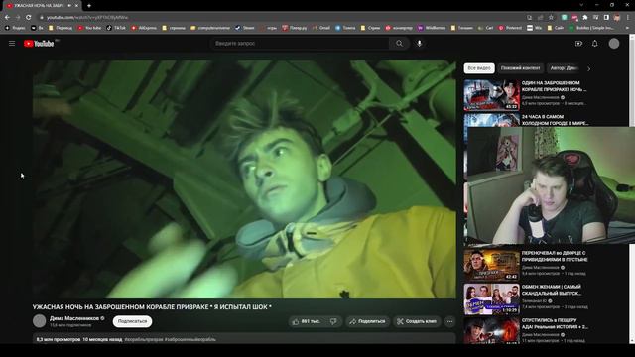The width and height of the screenshot is (635, 357).
Task: Open the Steam bookmark
Action: click(x=245, y=28)
